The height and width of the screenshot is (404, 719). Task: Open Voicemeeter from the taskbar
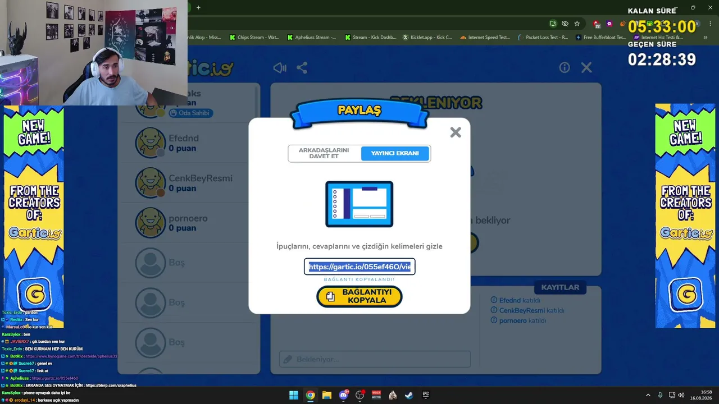point(376,395)
